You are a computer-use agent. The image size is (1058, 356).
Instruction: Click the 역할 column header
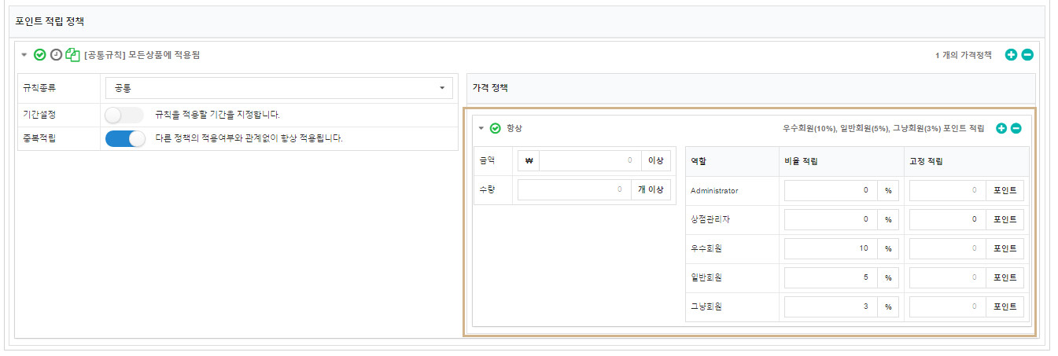699,161
